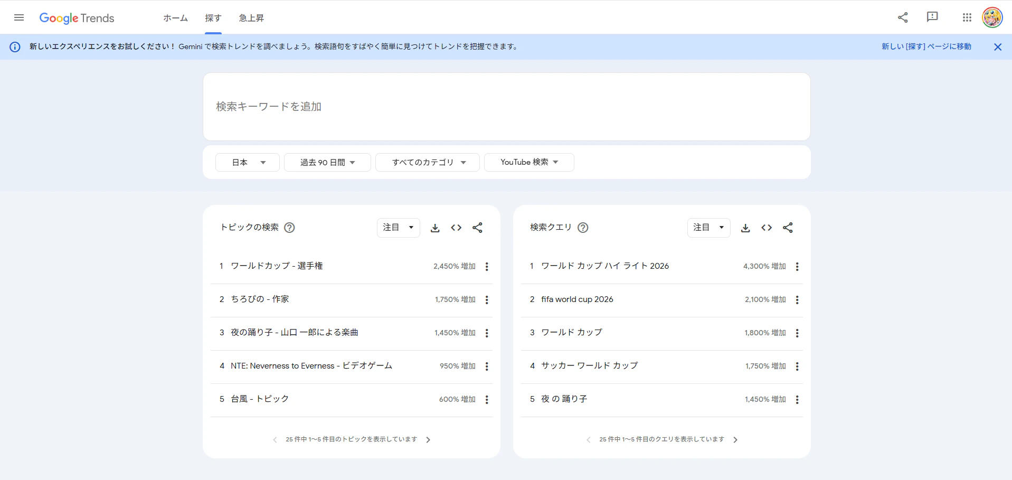Viewport: 1012px width, 480px height.
Task: Open the third query ワールド カップ
Action: pyautogui.click(x=572, y=333)
